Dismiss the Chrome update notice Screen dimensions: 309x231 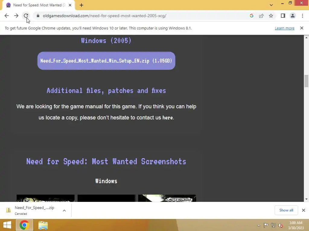tap(302, 28)
